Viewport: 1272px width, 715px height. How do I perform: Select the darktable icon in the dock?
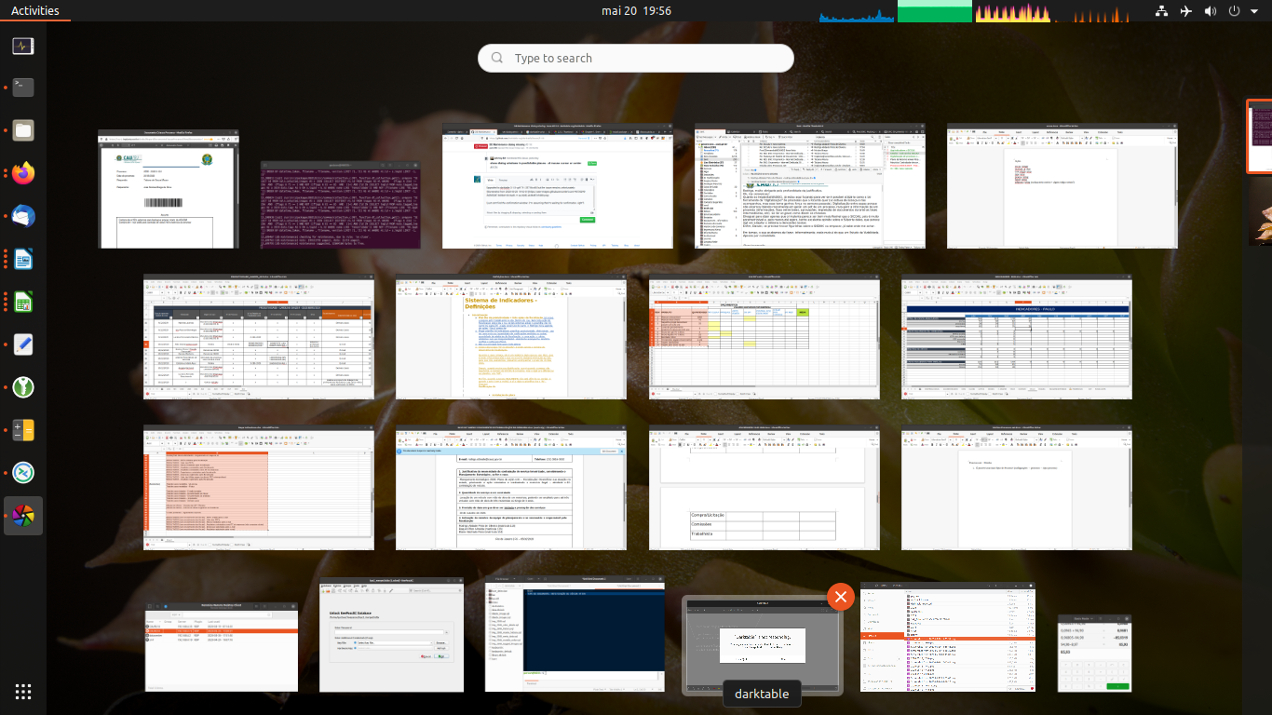pos(23,515)
